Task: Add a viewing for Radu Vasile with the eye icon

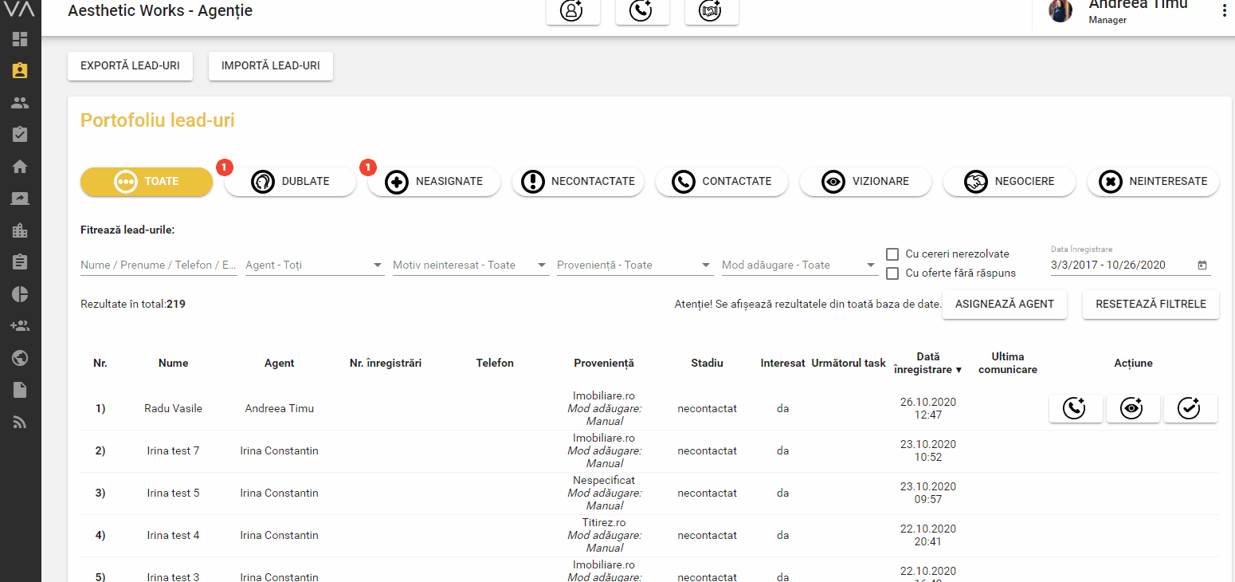Action: click(1132, 408)
